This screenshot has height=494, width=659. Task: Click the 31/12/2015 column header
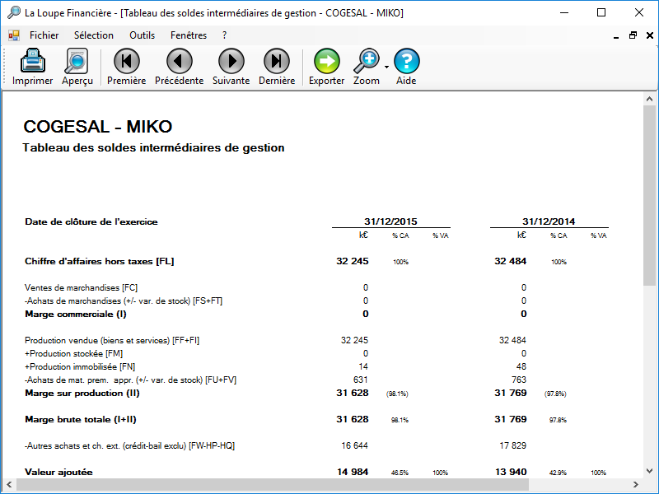390,221
